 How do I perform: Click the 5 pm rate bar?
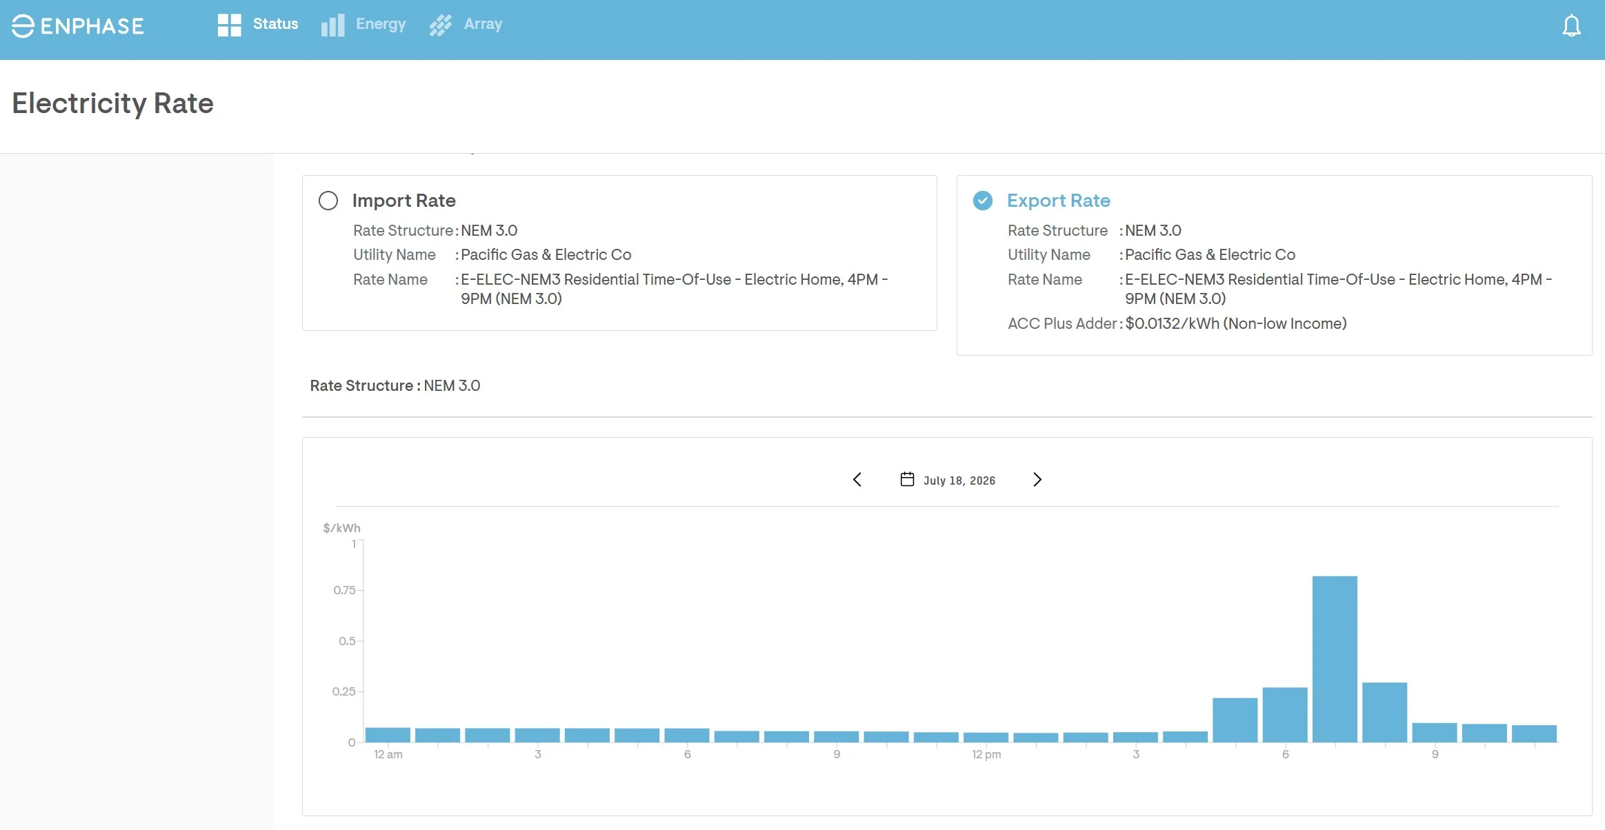click(x=1235, y=720)
